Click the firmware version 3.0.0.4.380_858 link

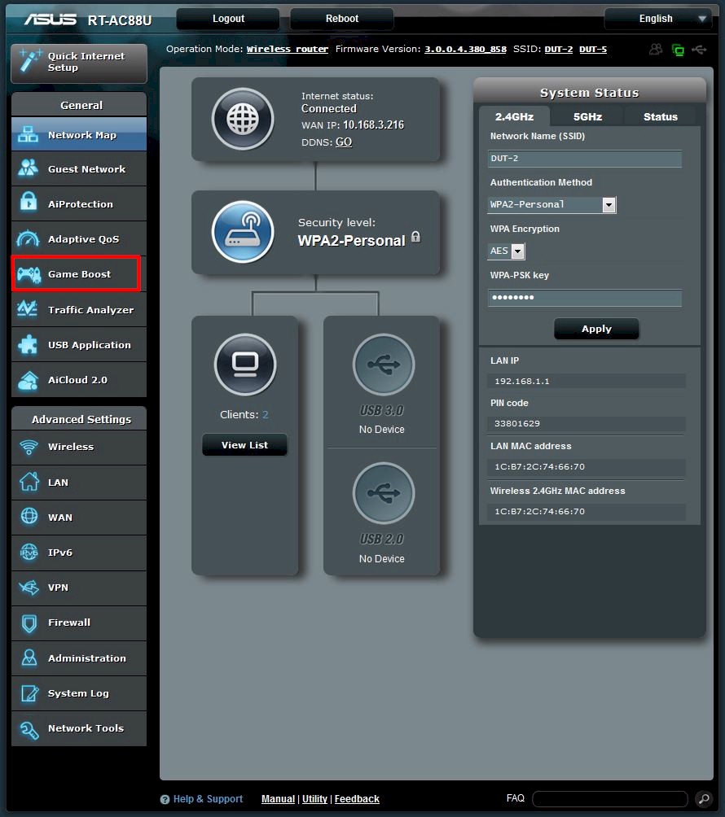(465, 49)
